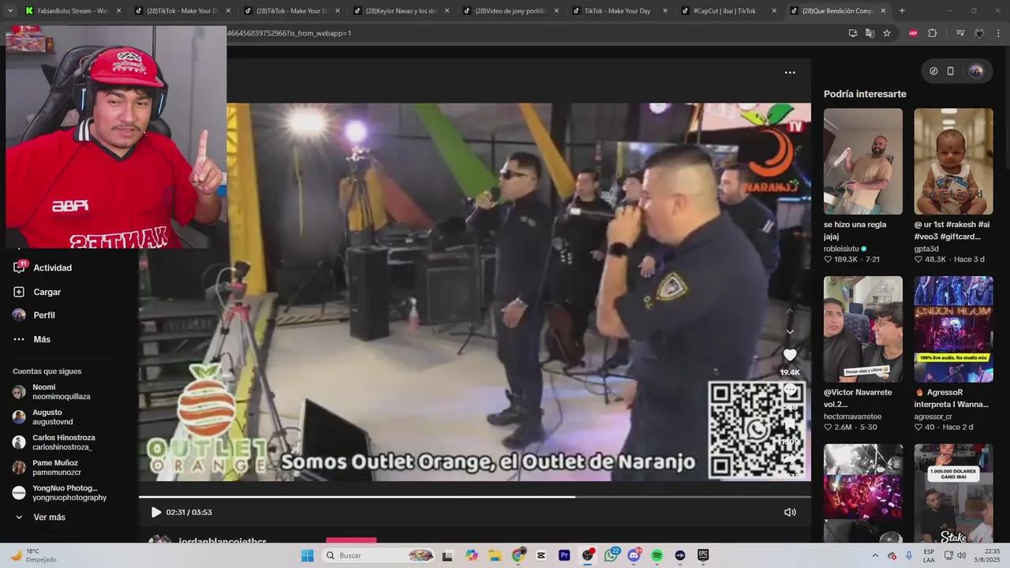This screenshot has width=1010, height=568.
Task: Switch to #CapCut | ibai TikTok tab
Action: pos(728,11)
